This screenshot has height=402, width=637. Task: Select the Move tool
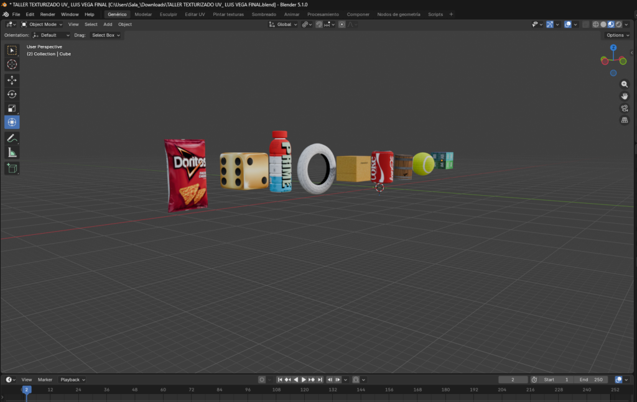point(12,80)
